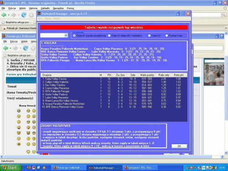Click the back arrow in the forum Firefox window

pos(5,48)
